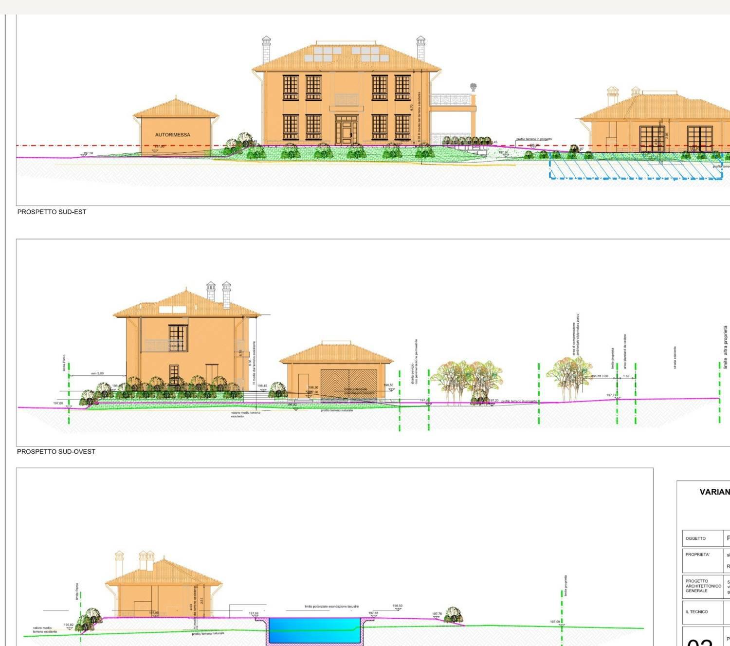Viewport: 730px width, 646px height.
Task: Click the solar panels on the villa roof
Action: (x=347, y=54)
